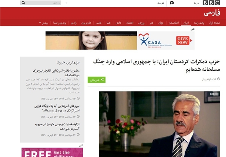Click the BBC logo in header
The image size is (226, 157).
coord(214,3)
